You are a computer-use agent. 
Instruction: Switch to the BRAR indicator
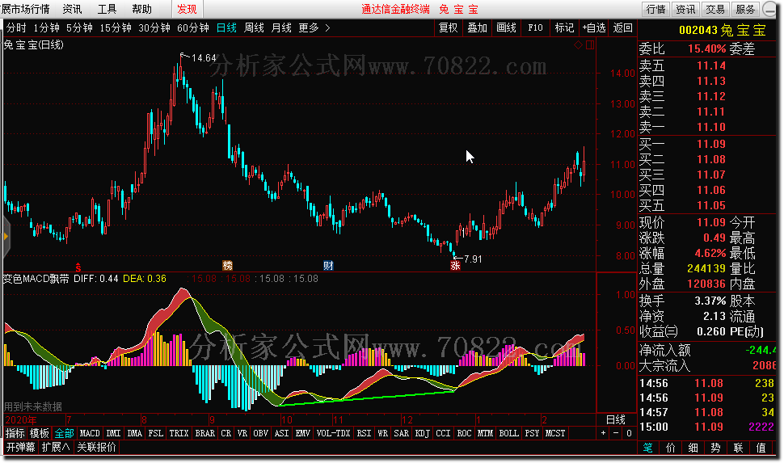tap(205, 433)
